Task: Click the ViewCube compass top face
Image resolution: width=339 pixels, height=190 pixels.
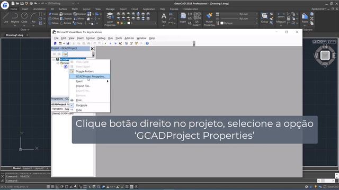Action: 325,55
